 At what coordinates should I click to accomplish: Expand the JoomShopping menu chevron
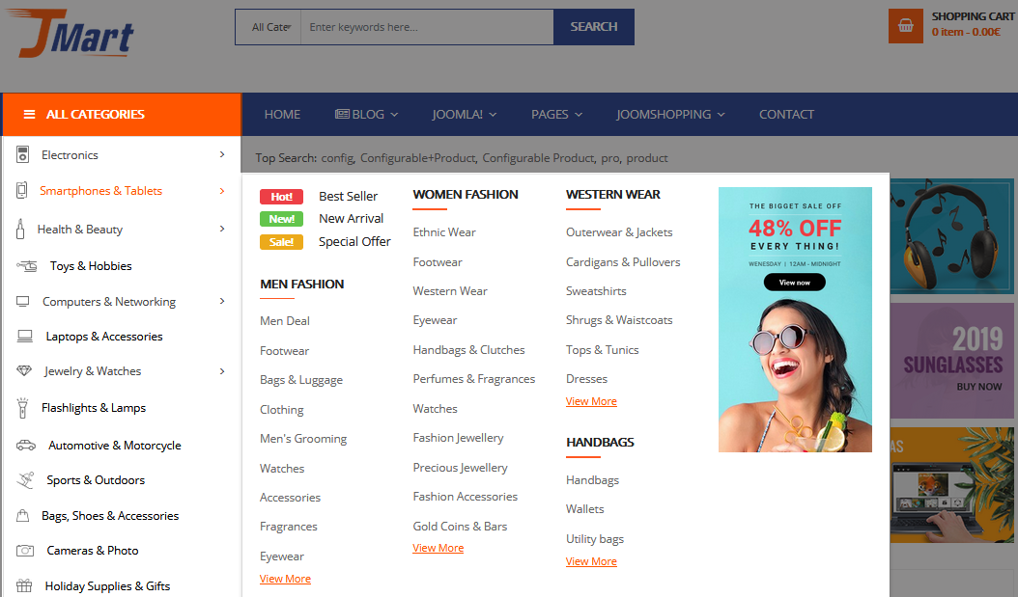[721, 115]
